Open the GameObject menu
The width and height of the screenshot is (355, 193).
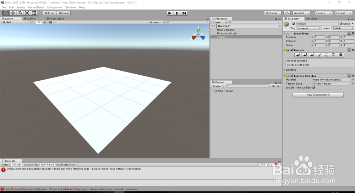tap(36, 7)
